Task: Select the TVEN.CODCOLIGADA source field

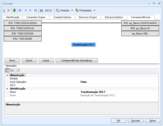Action: pos(23,23)
